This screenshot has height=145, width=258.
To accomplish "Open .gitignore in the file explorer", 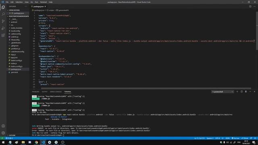I will (x=15, y=46).
